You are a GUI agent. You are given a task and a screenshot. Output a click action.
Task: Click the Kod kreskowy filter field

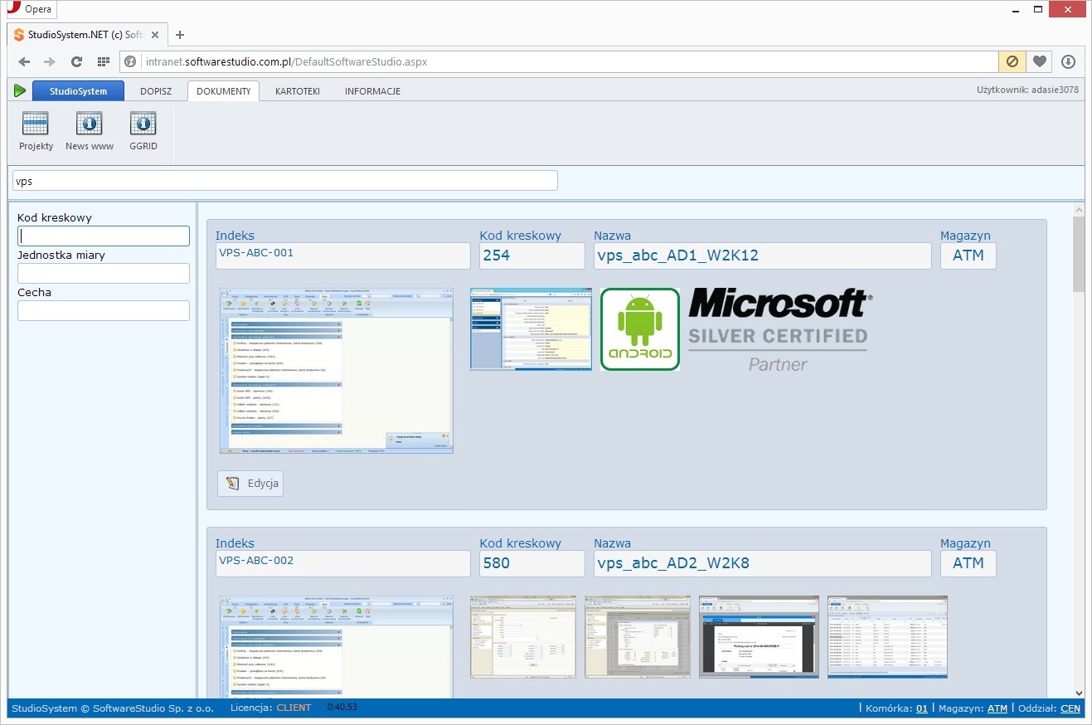(x=104, y=236)
